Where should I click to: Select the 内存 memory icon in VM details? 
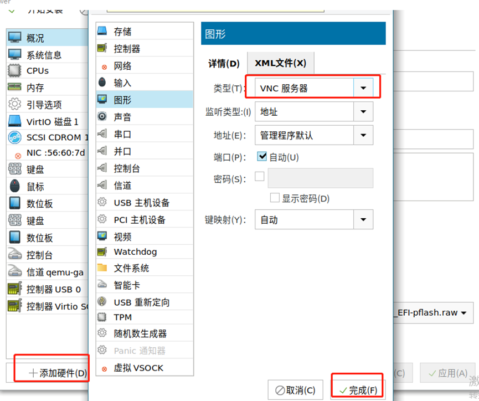pyautogui.click(x=14, y=87)
